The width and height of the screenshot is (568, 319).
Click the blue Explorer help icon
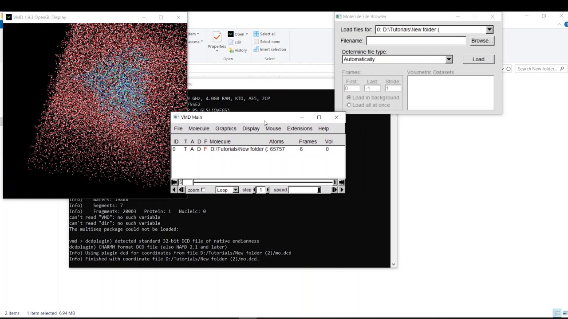[566, 25]
